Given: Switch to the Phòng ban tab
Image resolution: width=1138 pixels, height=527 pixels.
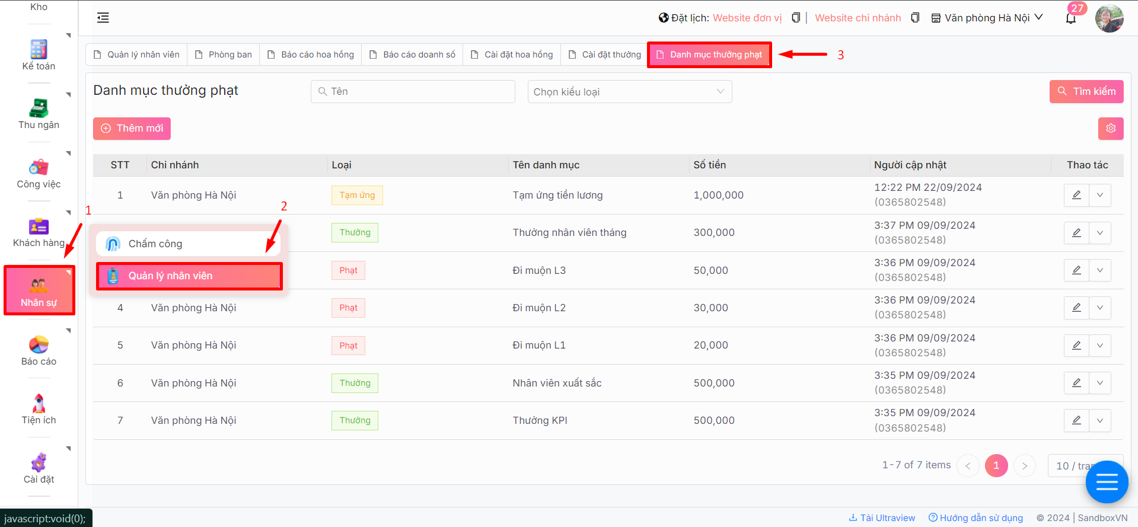Looking at the screenshot, I should click(x=224, y=55).
